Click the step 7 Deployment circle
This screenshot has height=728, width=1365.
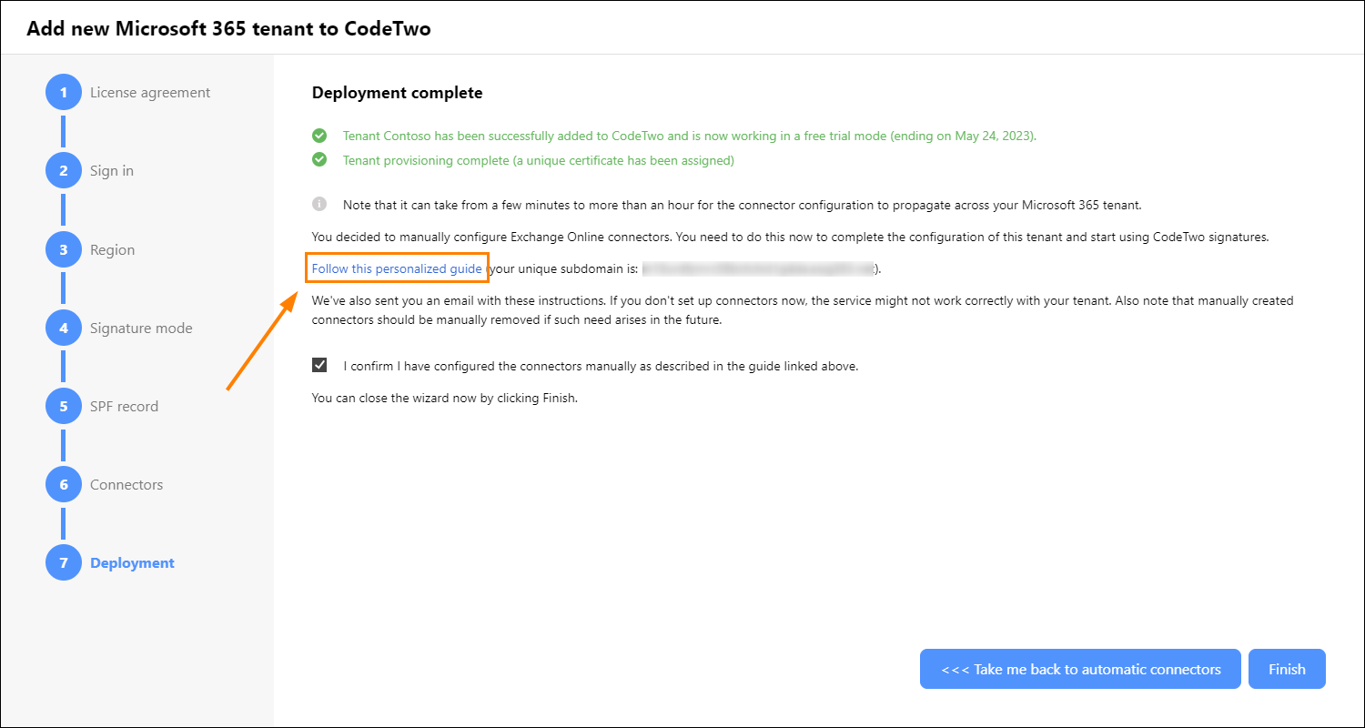click(64, 562)
